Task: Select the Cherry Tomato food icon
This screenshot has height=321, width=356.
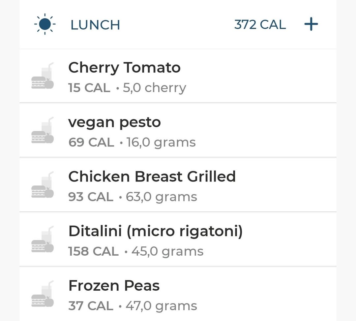Action: click(43, 76)
